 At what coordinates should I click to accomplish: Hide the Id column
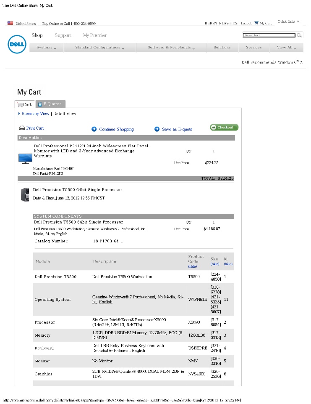[228, 264]
